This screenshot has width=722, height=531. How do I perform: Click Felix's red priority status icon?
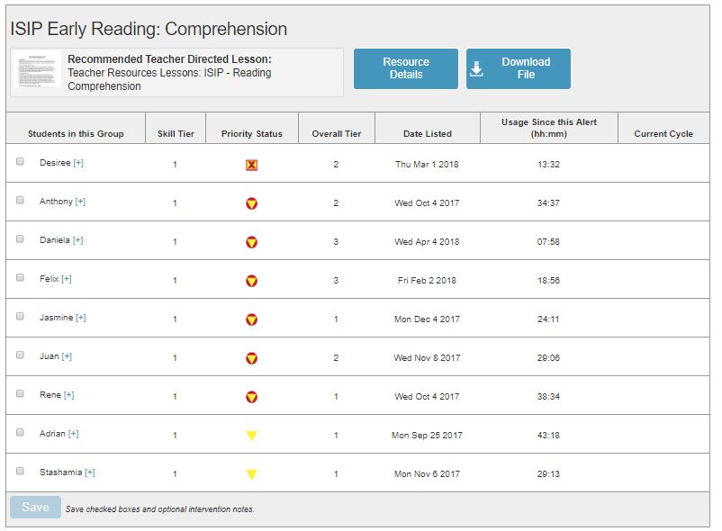click(251, 281)
